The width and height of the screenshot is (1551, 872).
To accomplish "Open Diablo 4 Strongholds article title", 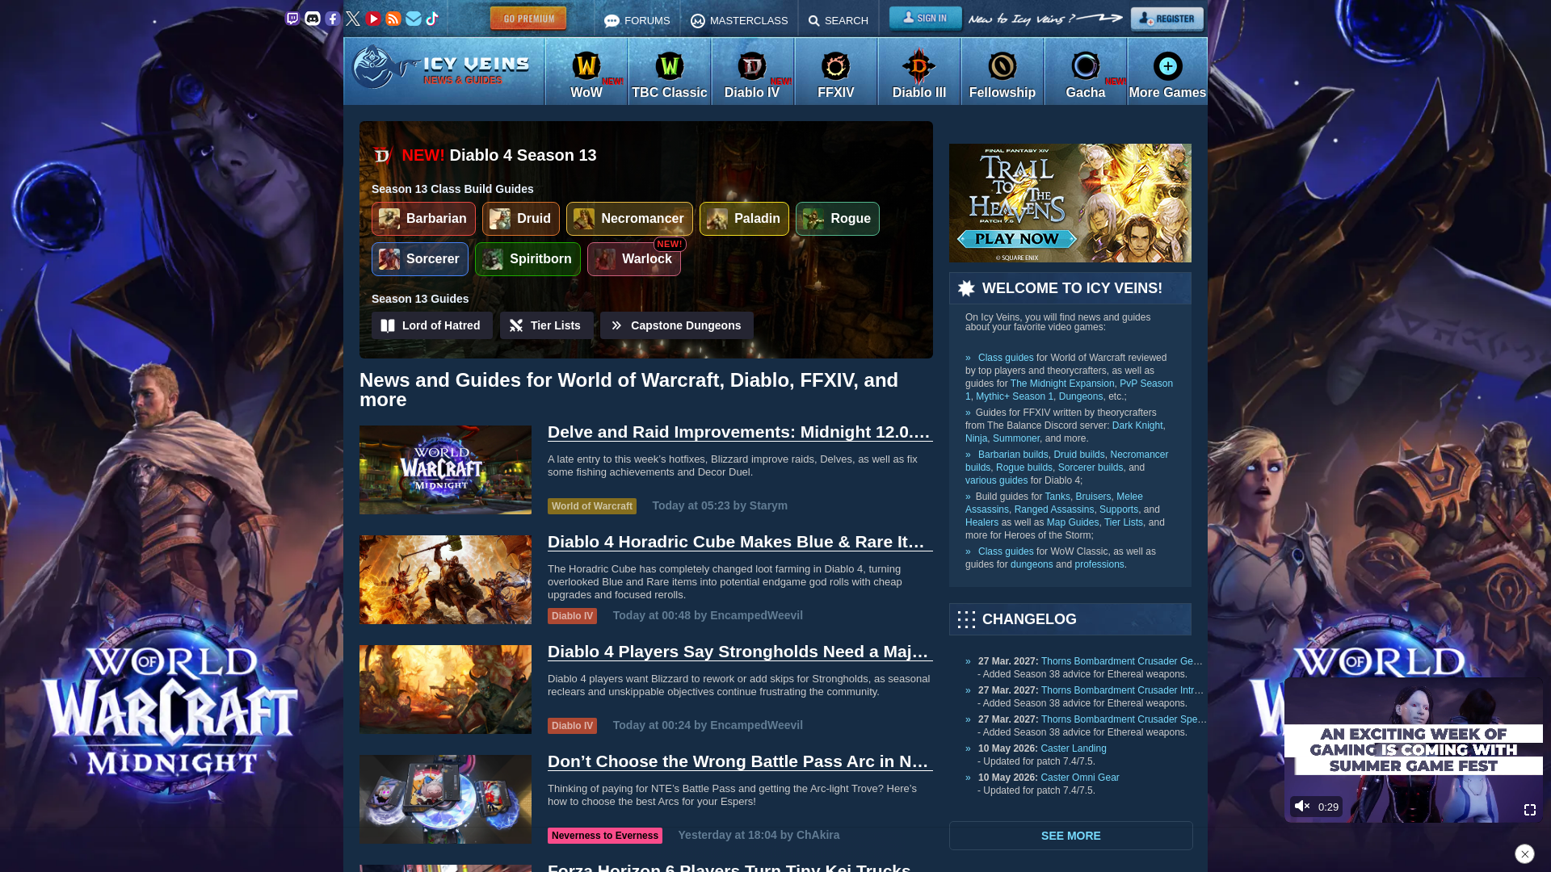I will [740, 652].
